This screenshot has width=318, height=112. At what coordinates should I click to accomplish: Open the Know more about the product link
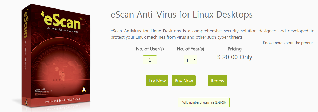click(288, 43)
